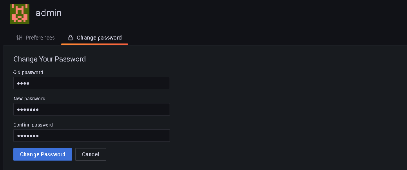Image resolution: width=407 pixels, height=170 pixels.
Task: Click the admin pixel avatar image
Action: tap(20, 14)
